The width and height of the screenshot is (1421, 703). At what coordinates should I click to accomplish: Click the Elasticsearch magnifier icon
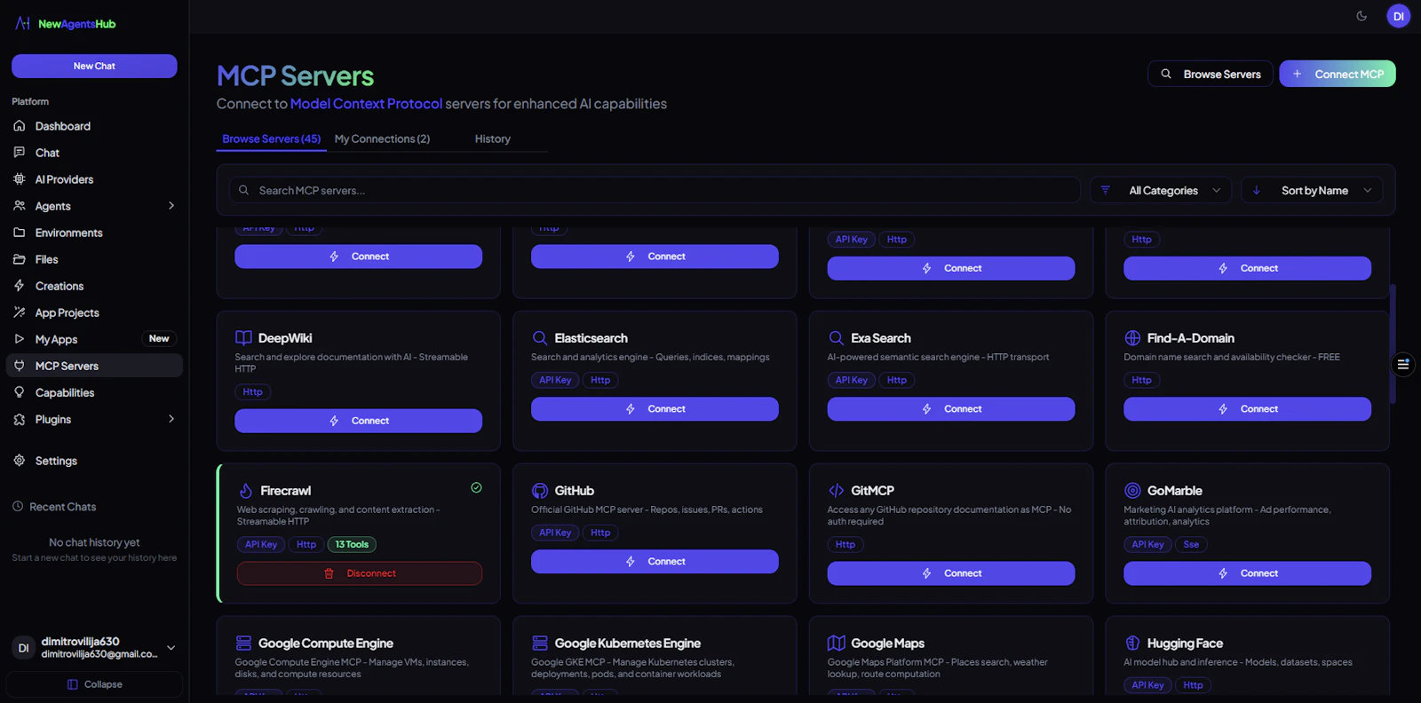540,338
